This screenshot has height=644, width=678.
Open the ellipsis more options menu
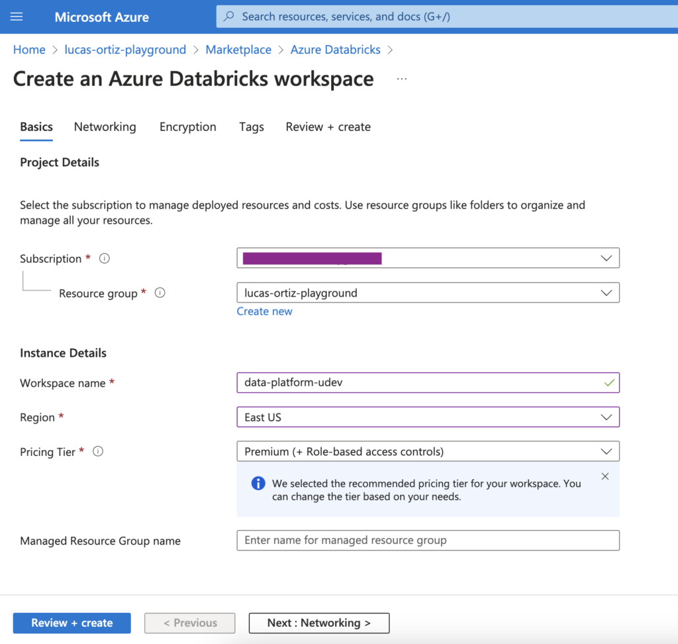point(402,79)
